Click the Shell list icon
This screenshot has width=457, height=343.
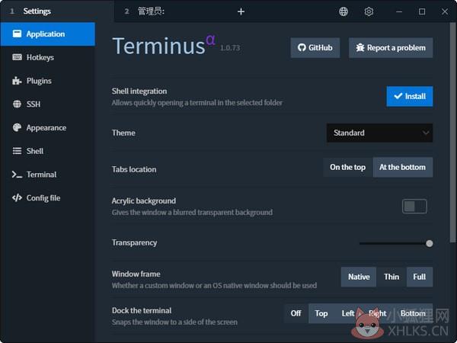[17, 151]
